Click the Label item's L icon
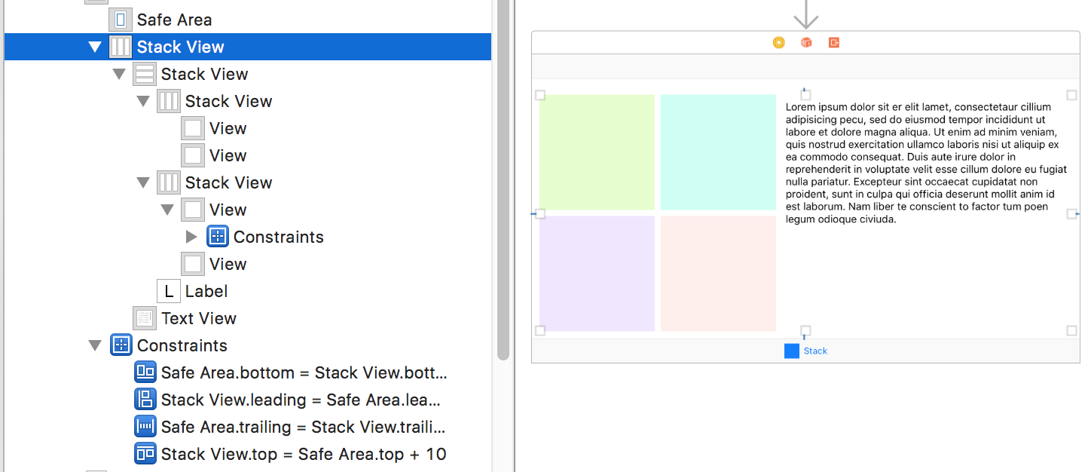This screenshot has width=1088, height=472. point(169,291)
